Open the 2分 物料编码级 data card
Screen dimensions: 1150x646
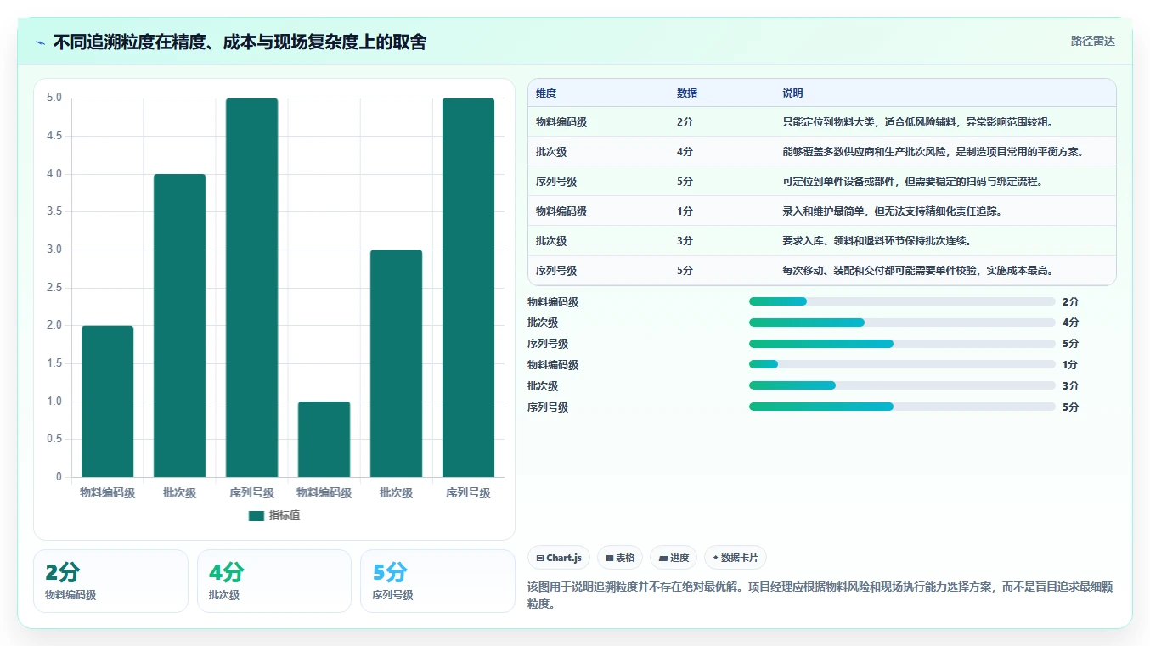(110, 581)
